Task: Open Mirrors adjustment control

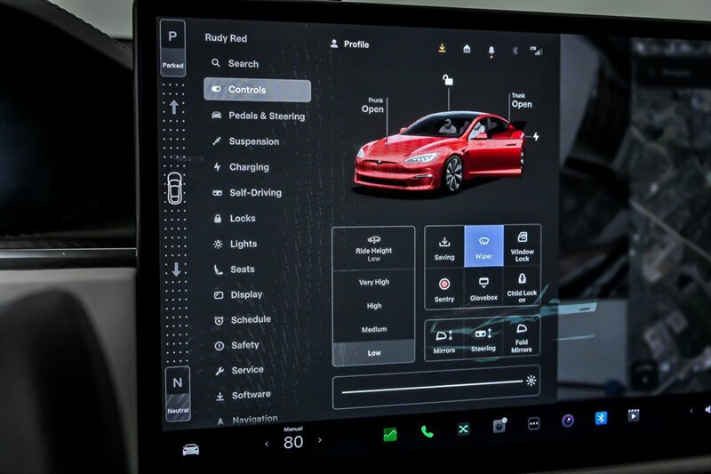Action: pyautogui.click(x=443, y=341)
